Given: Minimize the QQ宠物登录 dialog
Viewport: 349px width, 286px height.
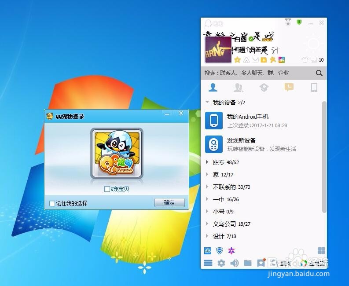Looking at the screenshot, I should (x=167, y=114).
